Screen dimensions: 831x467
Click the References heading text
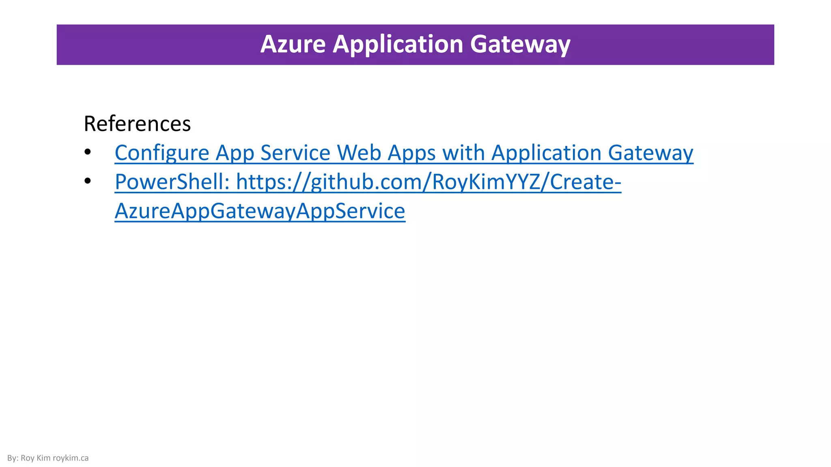pyautogui.click(x=137, y=124)
